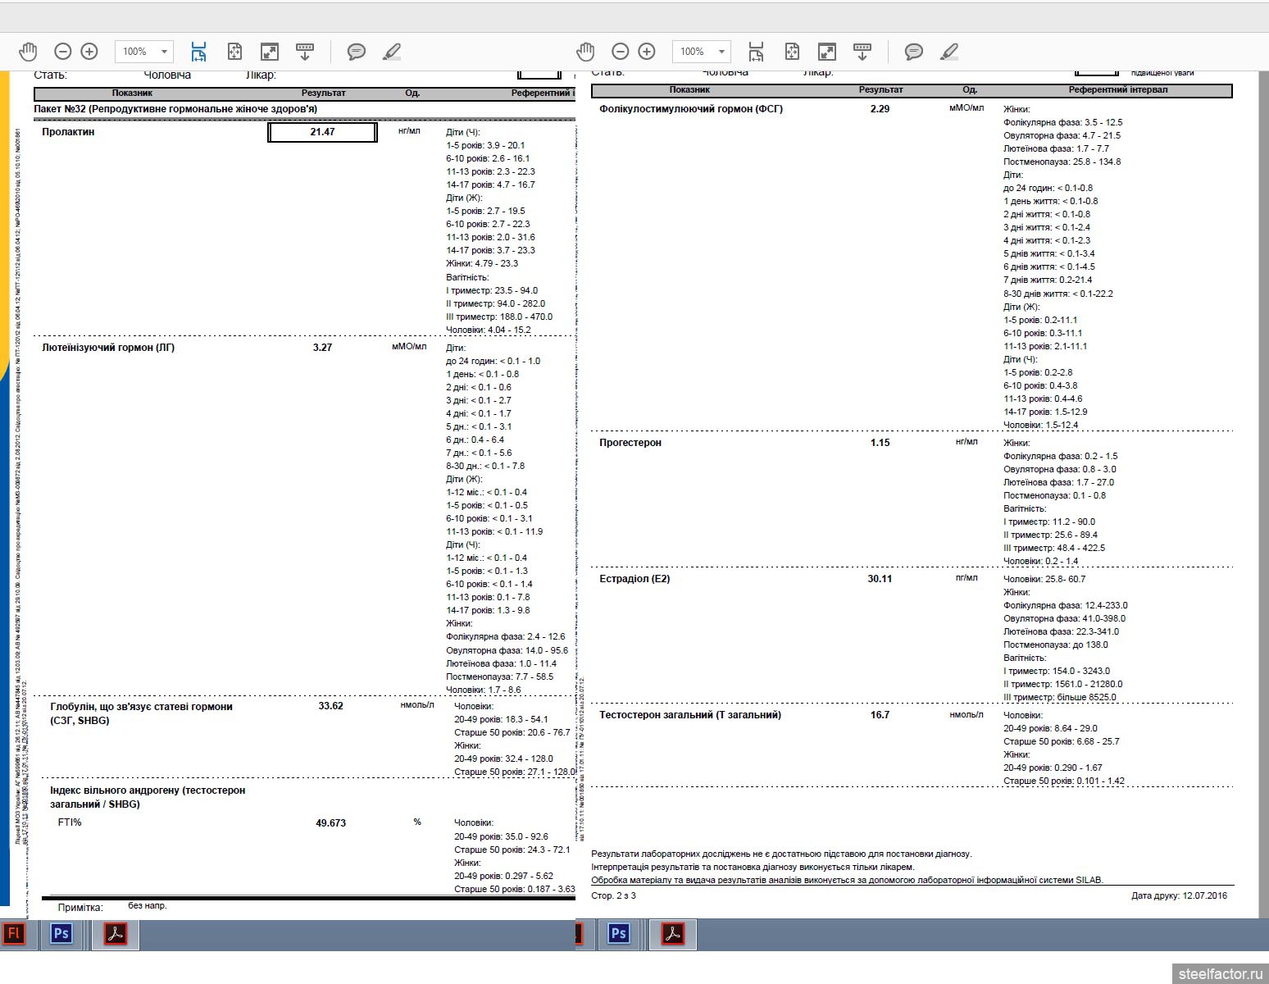The height and width of the screenshot is (984, 1269).
Task: Click "Глобулін, що зв'язує статеві гормони" label
Action: pos(141,706)
